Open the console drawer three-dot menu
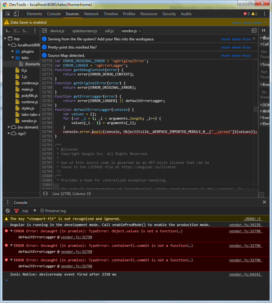This screenshot has width=272, height=303. (8, 202)
